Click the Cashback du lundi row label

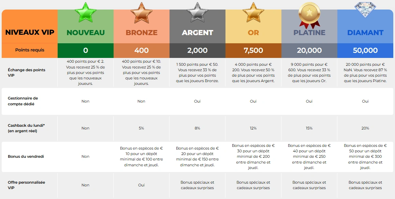26,128
